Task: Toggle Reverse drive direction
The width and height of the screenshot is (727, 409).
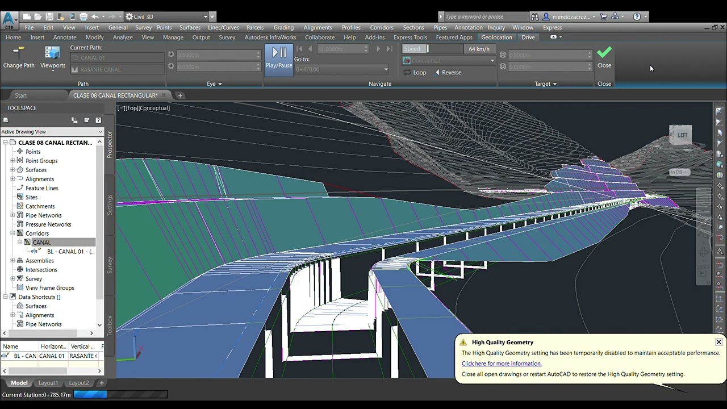Action: click(448, 73)
